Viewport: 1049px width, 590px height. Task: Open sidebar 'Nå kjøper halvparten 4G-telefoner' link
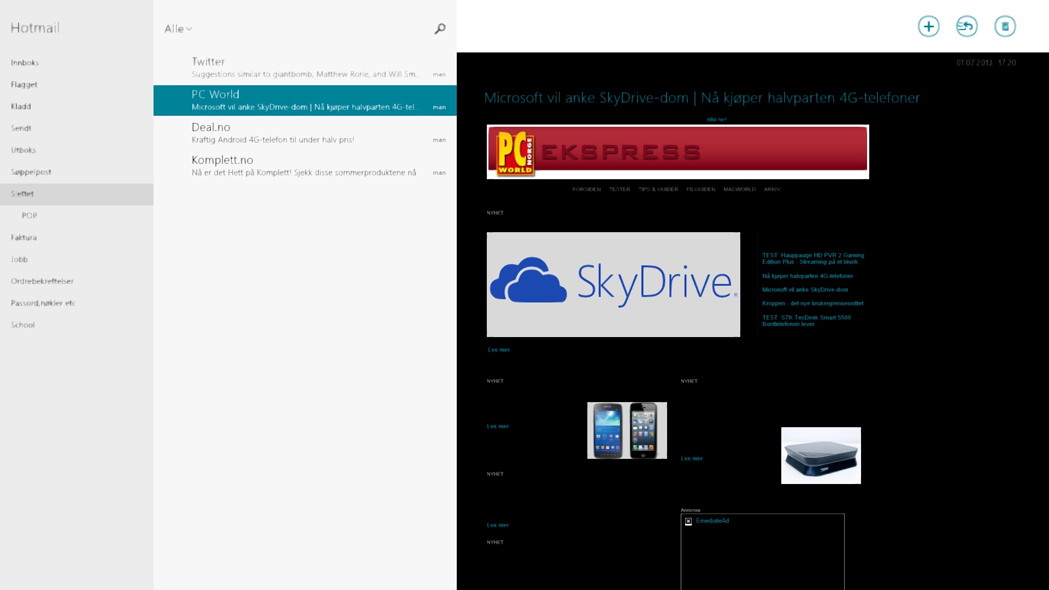click(x=808, y=276)
